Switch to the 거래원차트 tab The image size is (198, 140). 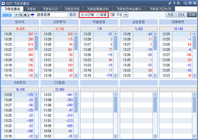pyautogui.click(x=72, y=9)
